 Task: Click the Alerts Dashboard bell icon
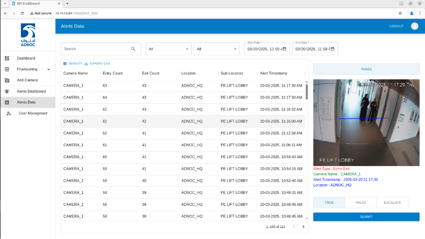pos(7,91)
